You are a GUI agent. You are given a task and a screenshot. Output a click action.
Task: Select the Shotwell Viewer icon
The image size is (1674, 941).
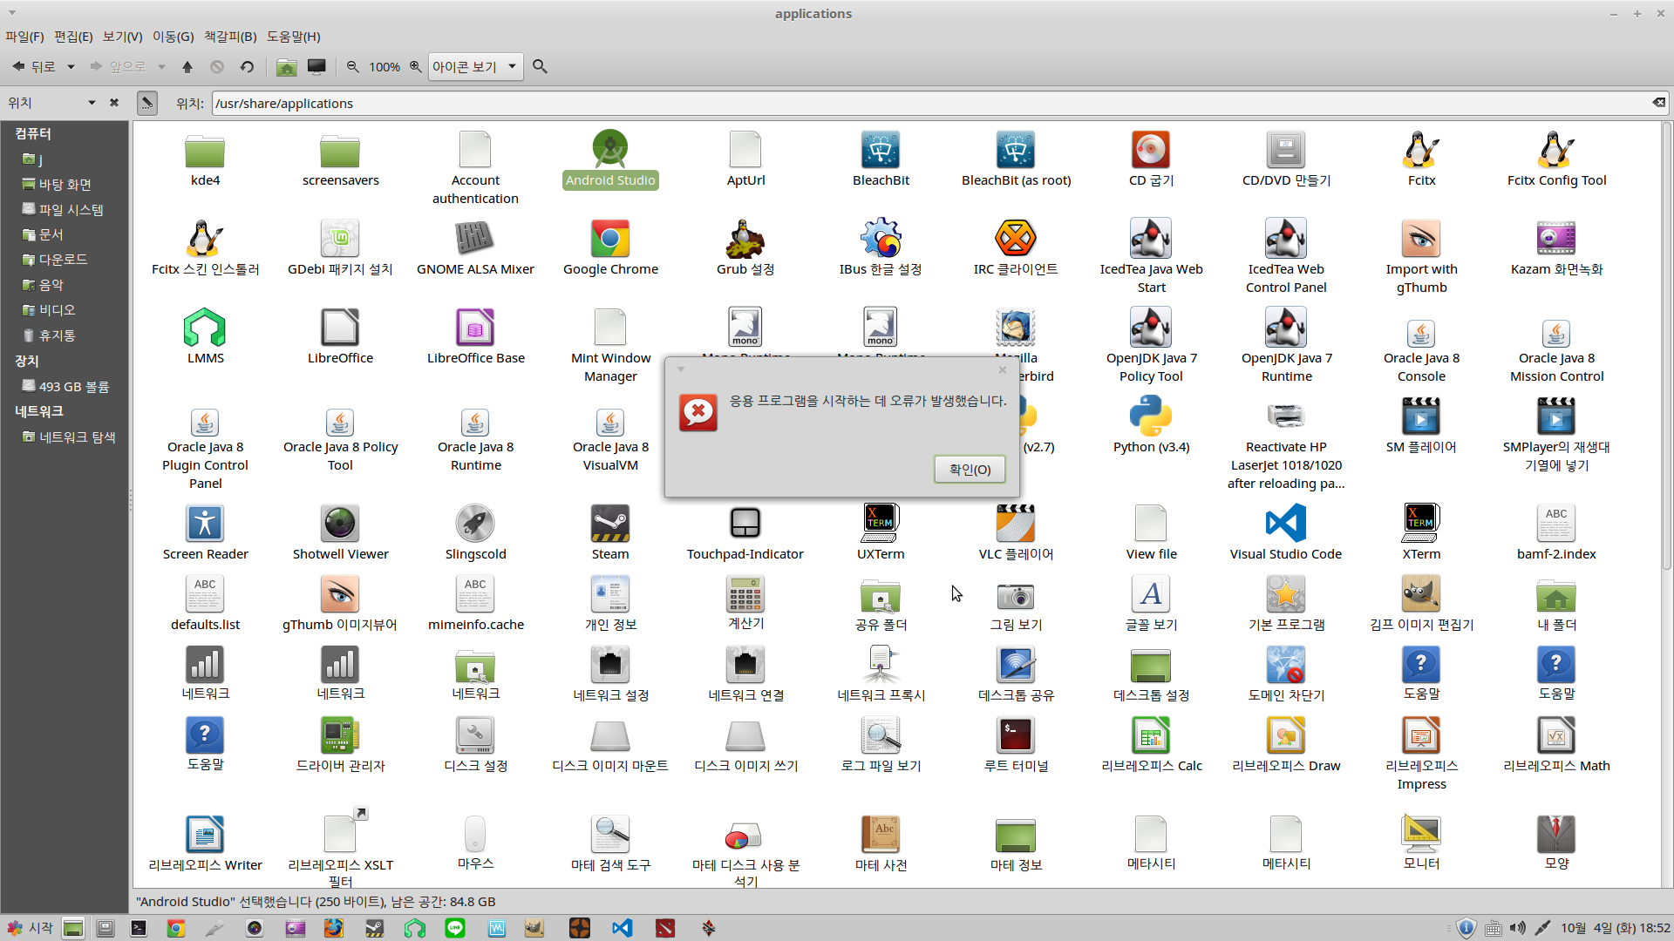tap(340, 524)
